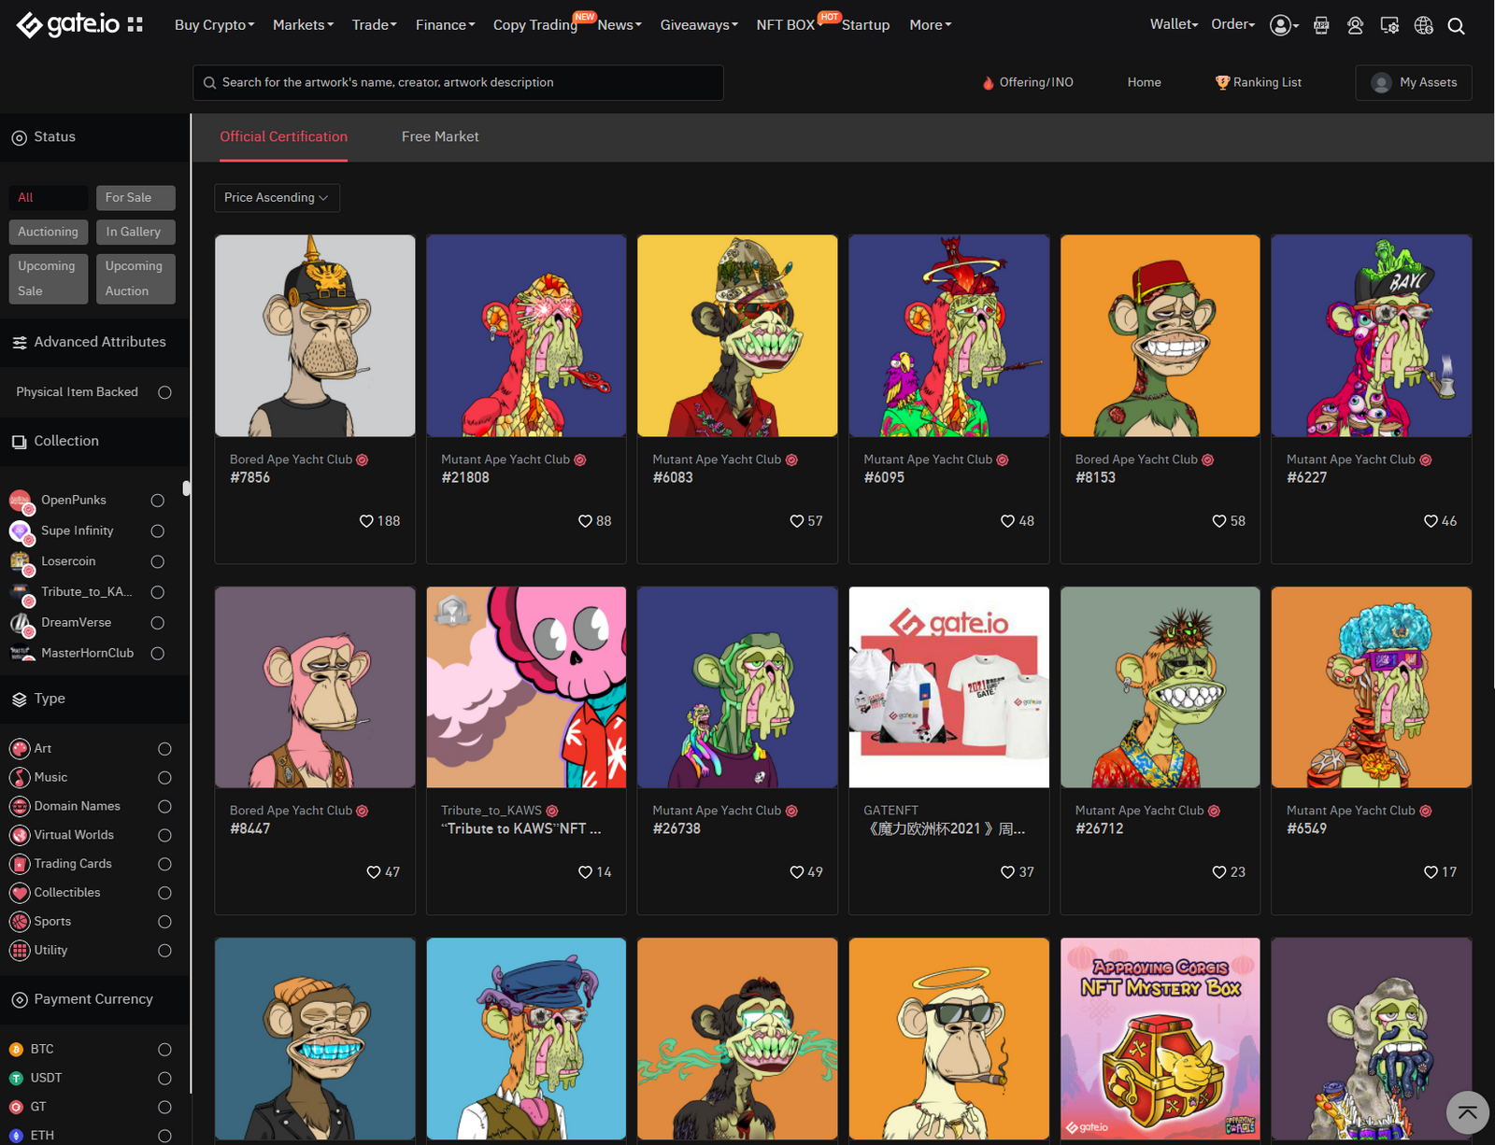The width and height of the screenshot is (1495, 1145).
Task: Select the Supe Infinity collection radio
Action: click(157, 531)
